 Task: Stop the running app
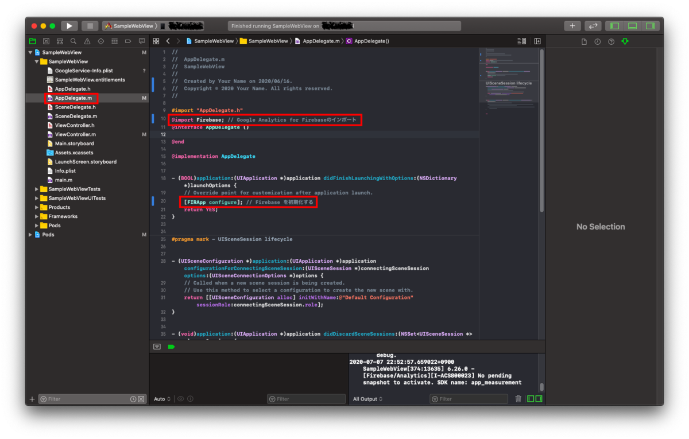[x=90, y=26]
